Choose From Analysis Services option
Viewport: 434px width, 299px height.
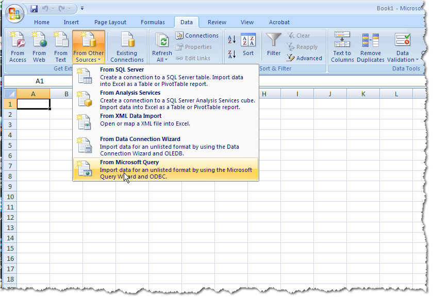(165, 100)
